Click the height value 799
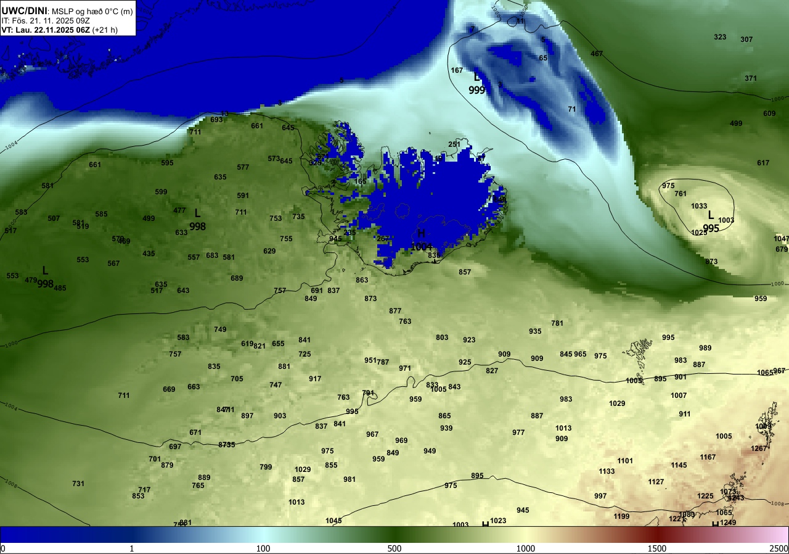Image resolution: width=789 pixels, height=554 pixels. click(x=266, y=467)
